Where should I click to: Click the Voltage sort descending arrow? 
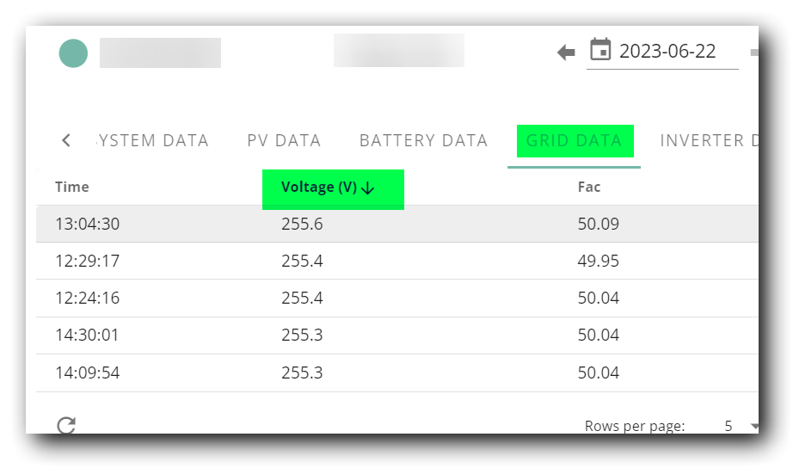click(x=368, y=188)
